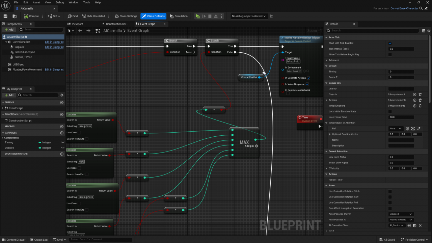Enable Allow Tick Before Begin Play

390,55
